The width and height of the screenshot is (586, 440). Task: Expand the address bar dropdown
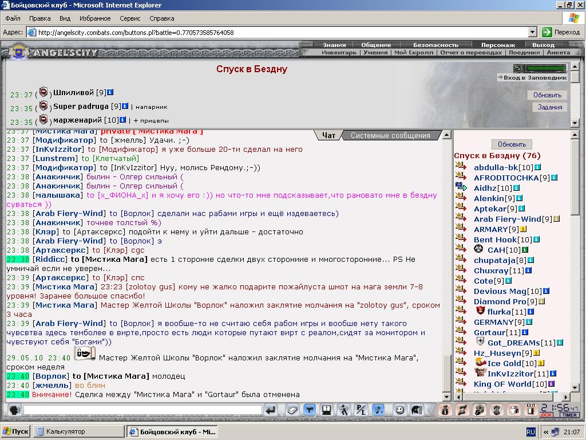coord(533,32)
